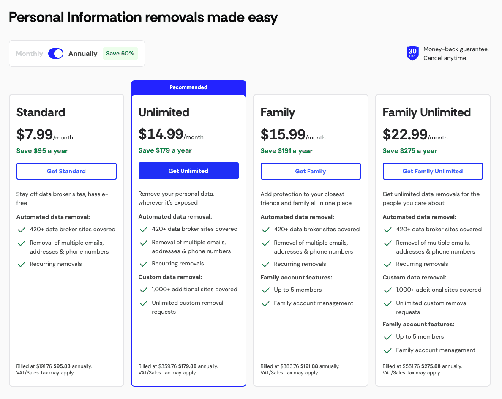
Task: Click the checkmark beside 1,000+ additional sites covered under Unlimited
Action: (144, 290)
